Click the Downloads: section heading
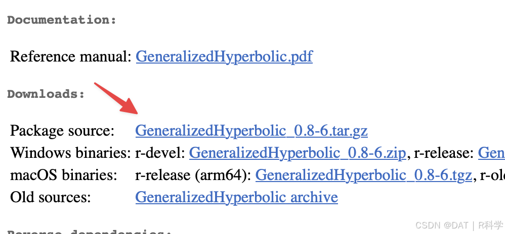The height and width of the screenshot is (234, 505). coord(47,94)
